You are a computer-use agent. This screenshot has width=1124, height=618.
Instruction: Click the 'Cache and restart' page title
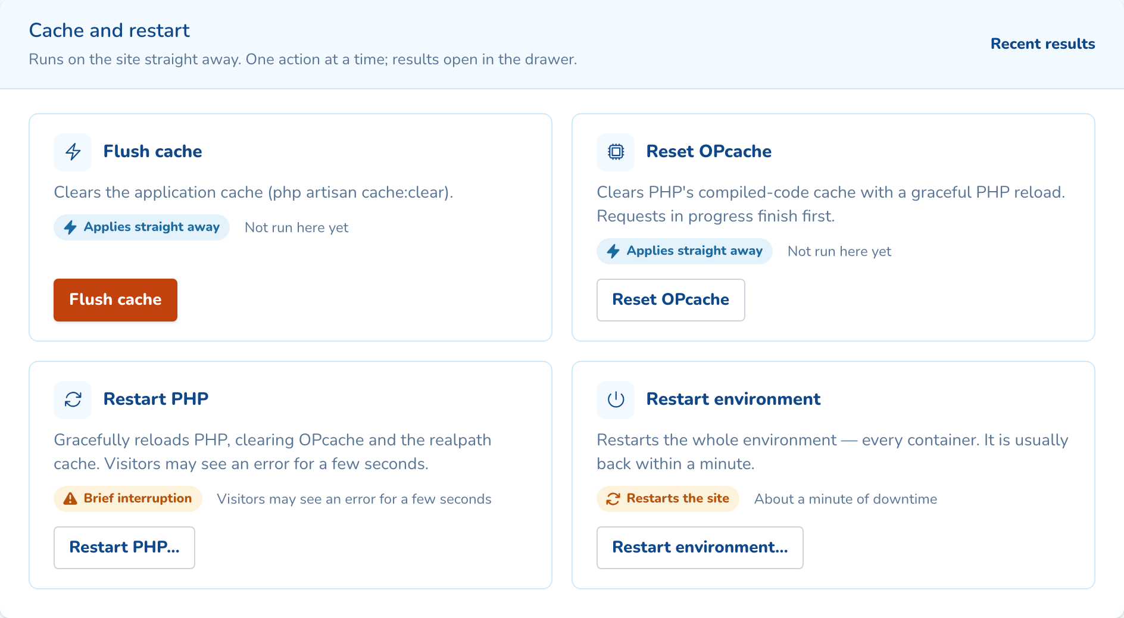(x=110, y=30)
